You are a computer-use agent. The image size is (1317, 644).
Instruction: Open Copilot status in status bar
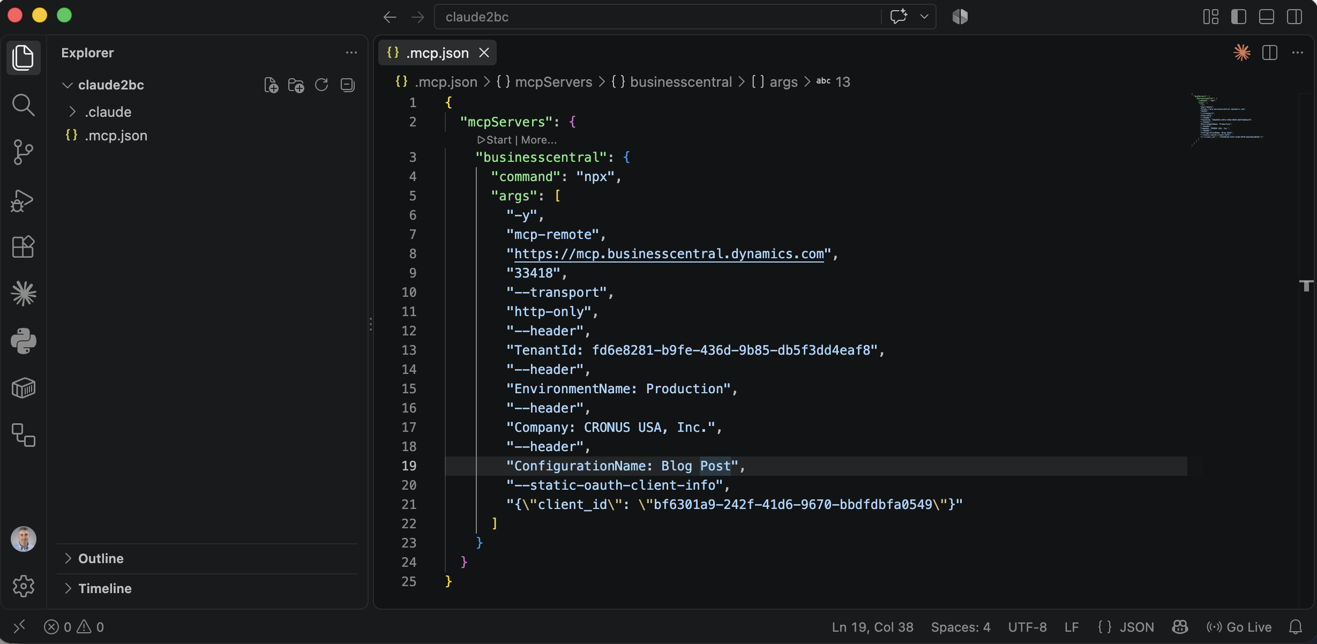[x=1180, y=627]
